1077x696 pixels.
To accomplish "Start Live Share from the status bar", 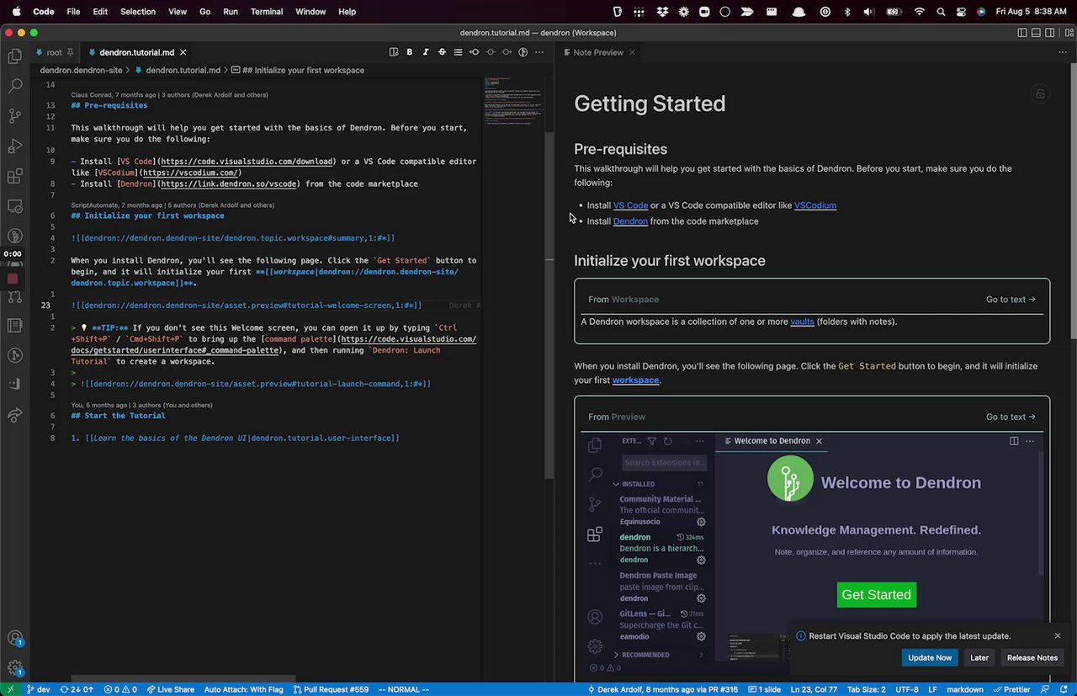I will (169, 689).
